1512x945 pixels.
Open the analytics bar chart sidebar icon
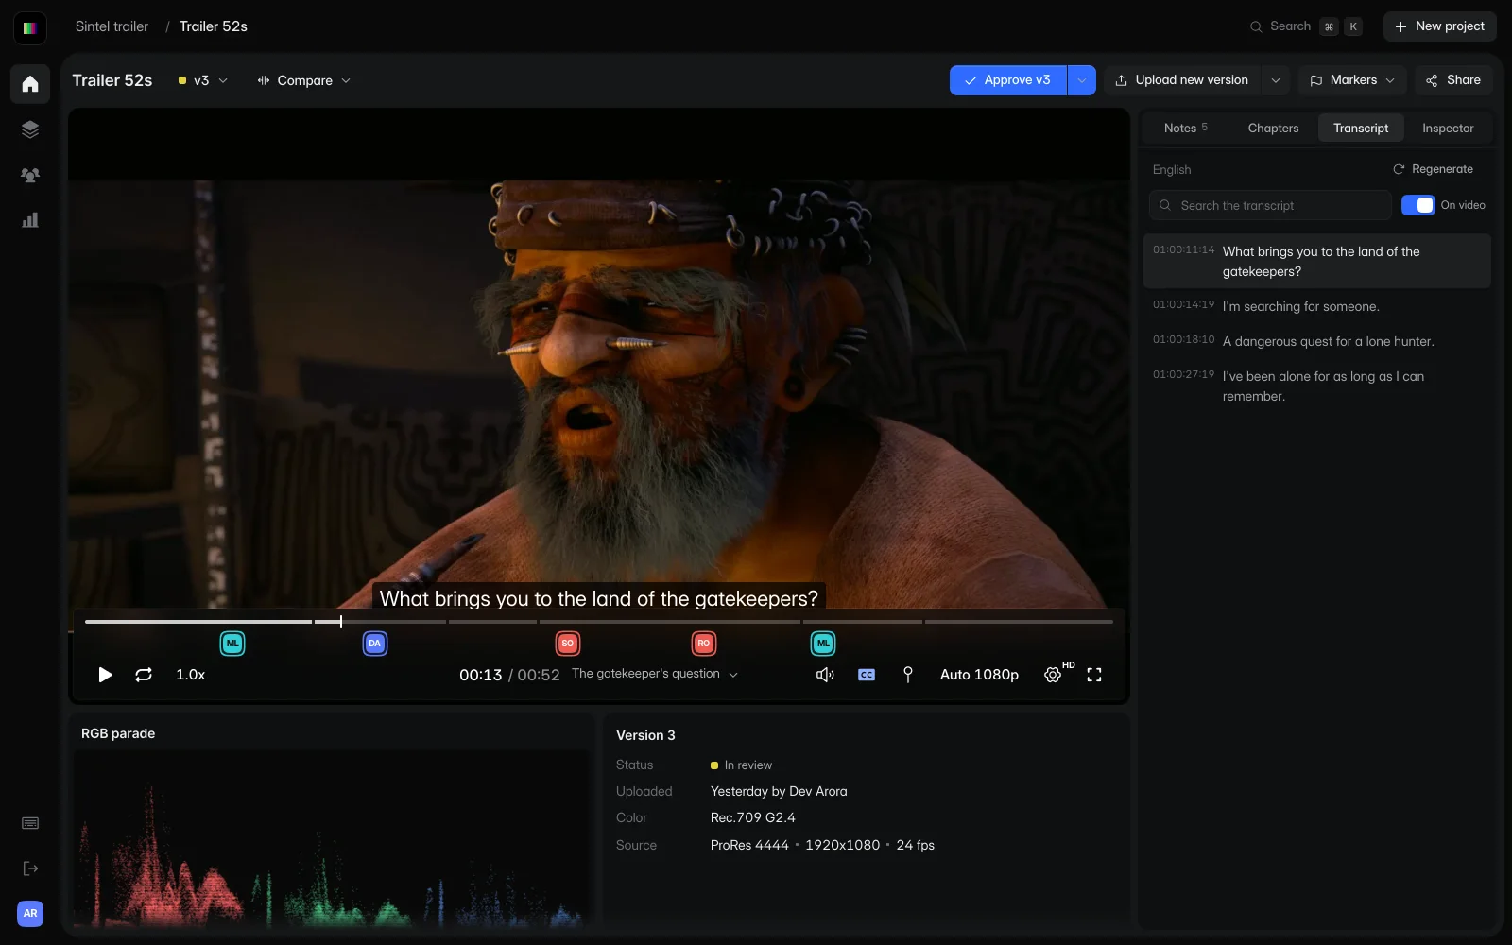point(30,220)
